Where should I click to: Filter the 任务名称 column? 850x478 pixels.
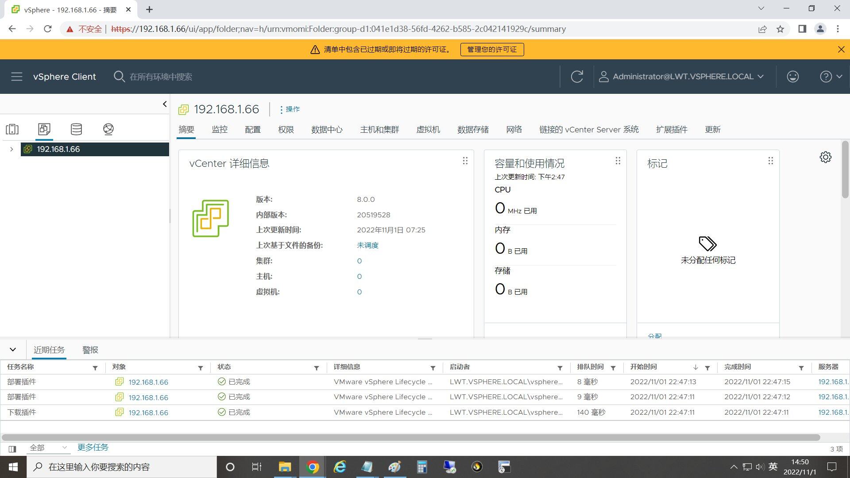(x=95, y=368)
